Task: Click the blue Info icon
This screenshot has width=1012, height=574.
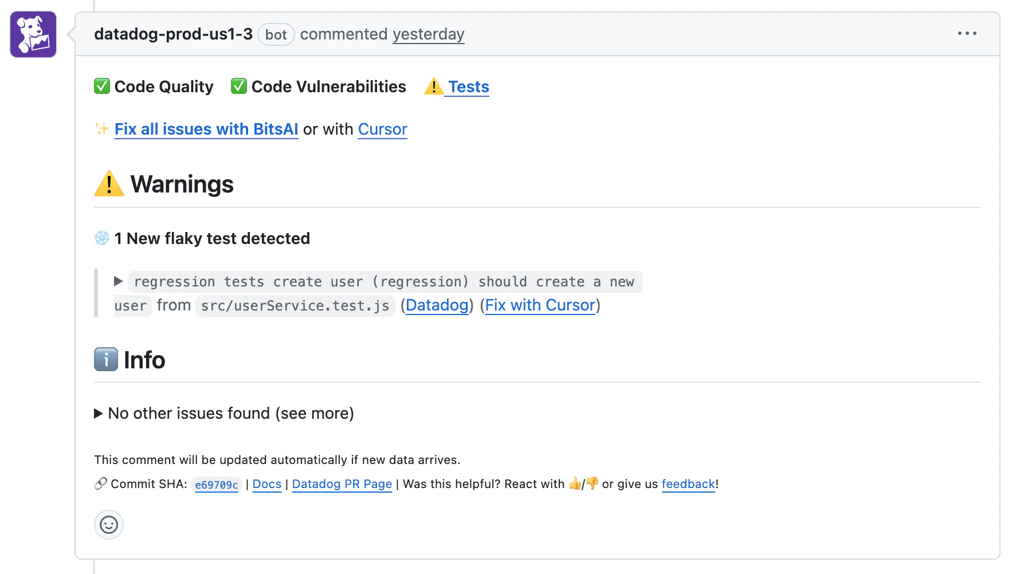Action: (106, 360)
